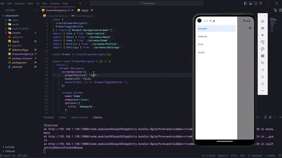The height and width of the screenshot is (158, 282).
Task: Open the Terminal menu
Action: pos(55,4)
